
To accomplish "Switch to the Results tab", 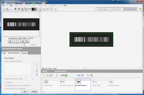I will (24, 53).
